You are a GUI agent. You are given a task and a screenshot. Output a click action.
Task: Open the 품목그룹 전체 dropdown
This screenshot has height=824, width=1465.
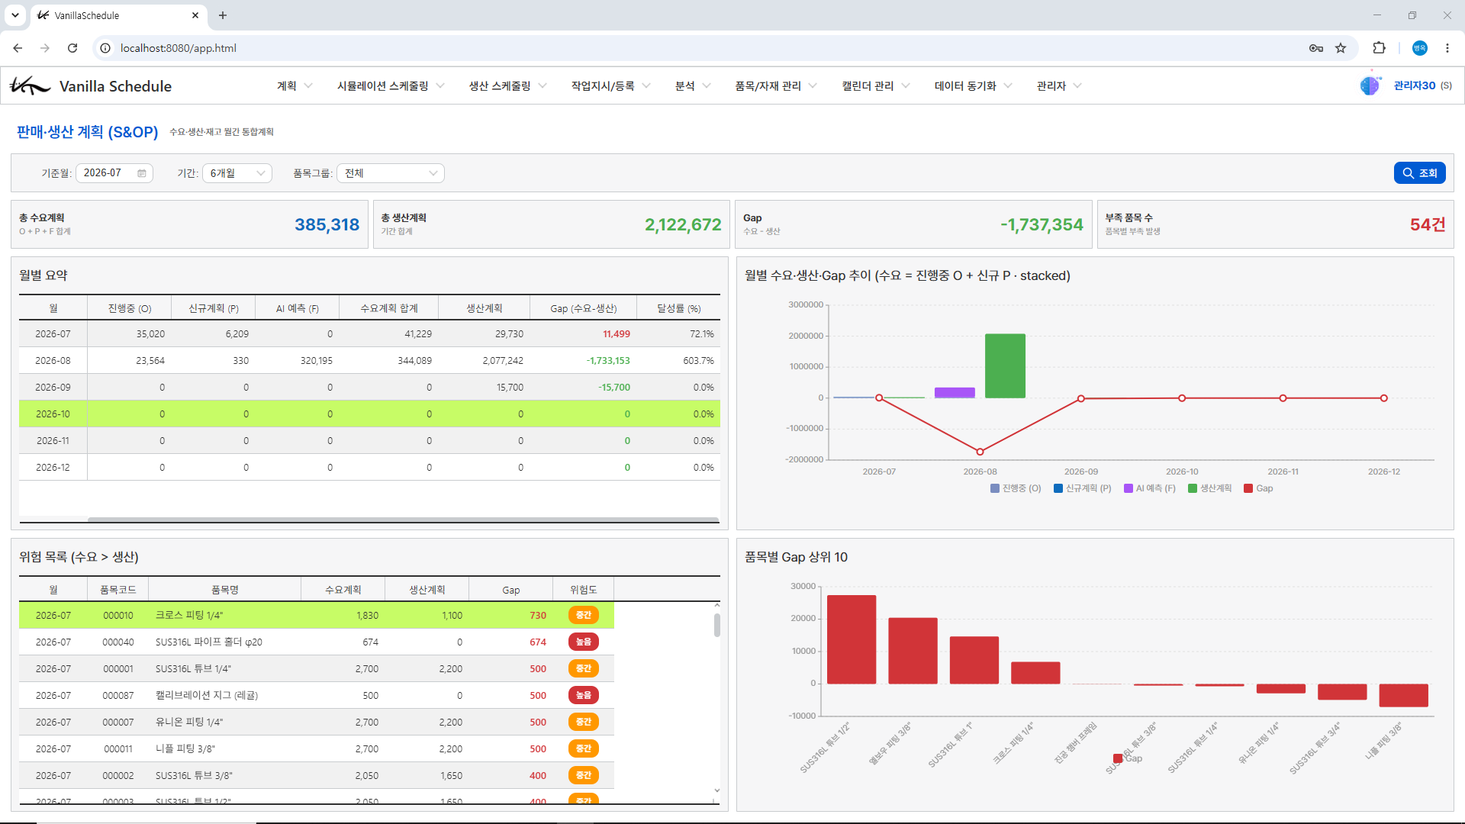pos(391,173)
